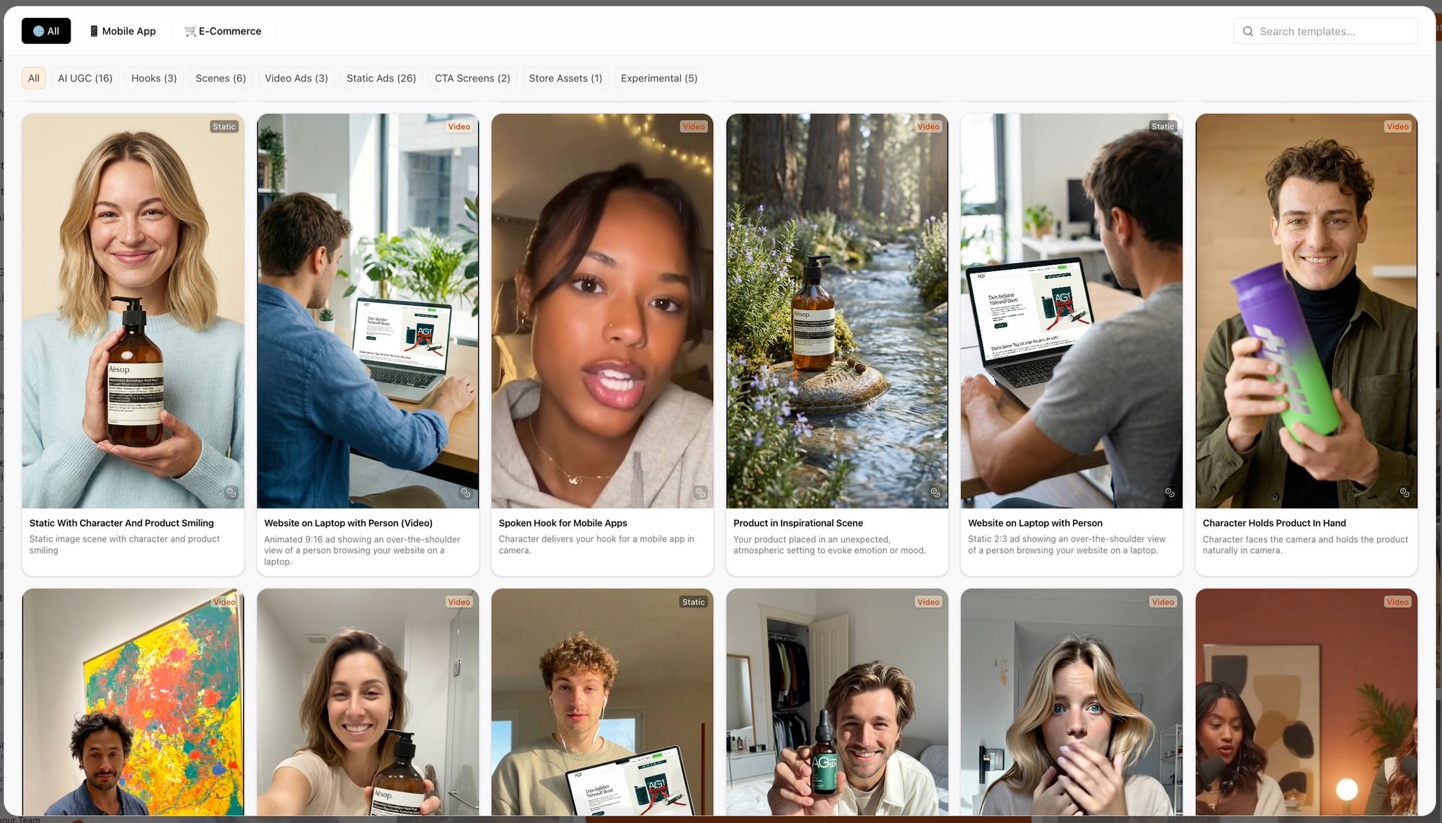The height and width of the screenshot is (823, 1442).
Task: Filter by Static Ads (26)
Action: tap(381, 78)
